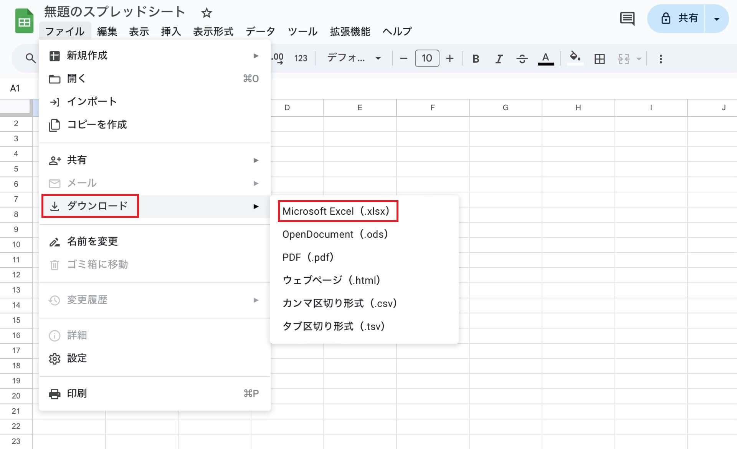Open the comment history icon
Image resolution: width=737 pixels, height=449 pixels.
pyautogui.click(x=627, y=18)
